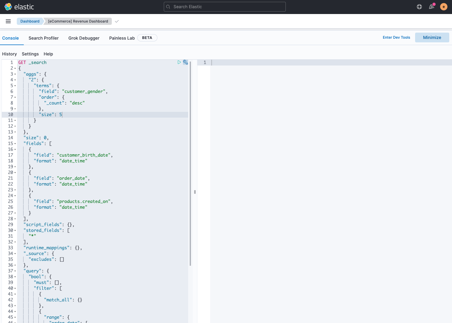The height and width of the screenshot is (323, 452).
Task: Click the green play icon to send the request
Action: coord(179,62)
